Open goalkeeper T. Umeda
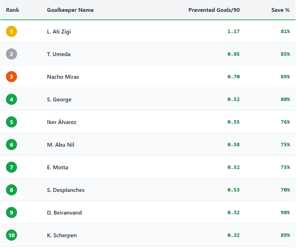301x248 pixels. pyautogui.click(x=58, y=54)
